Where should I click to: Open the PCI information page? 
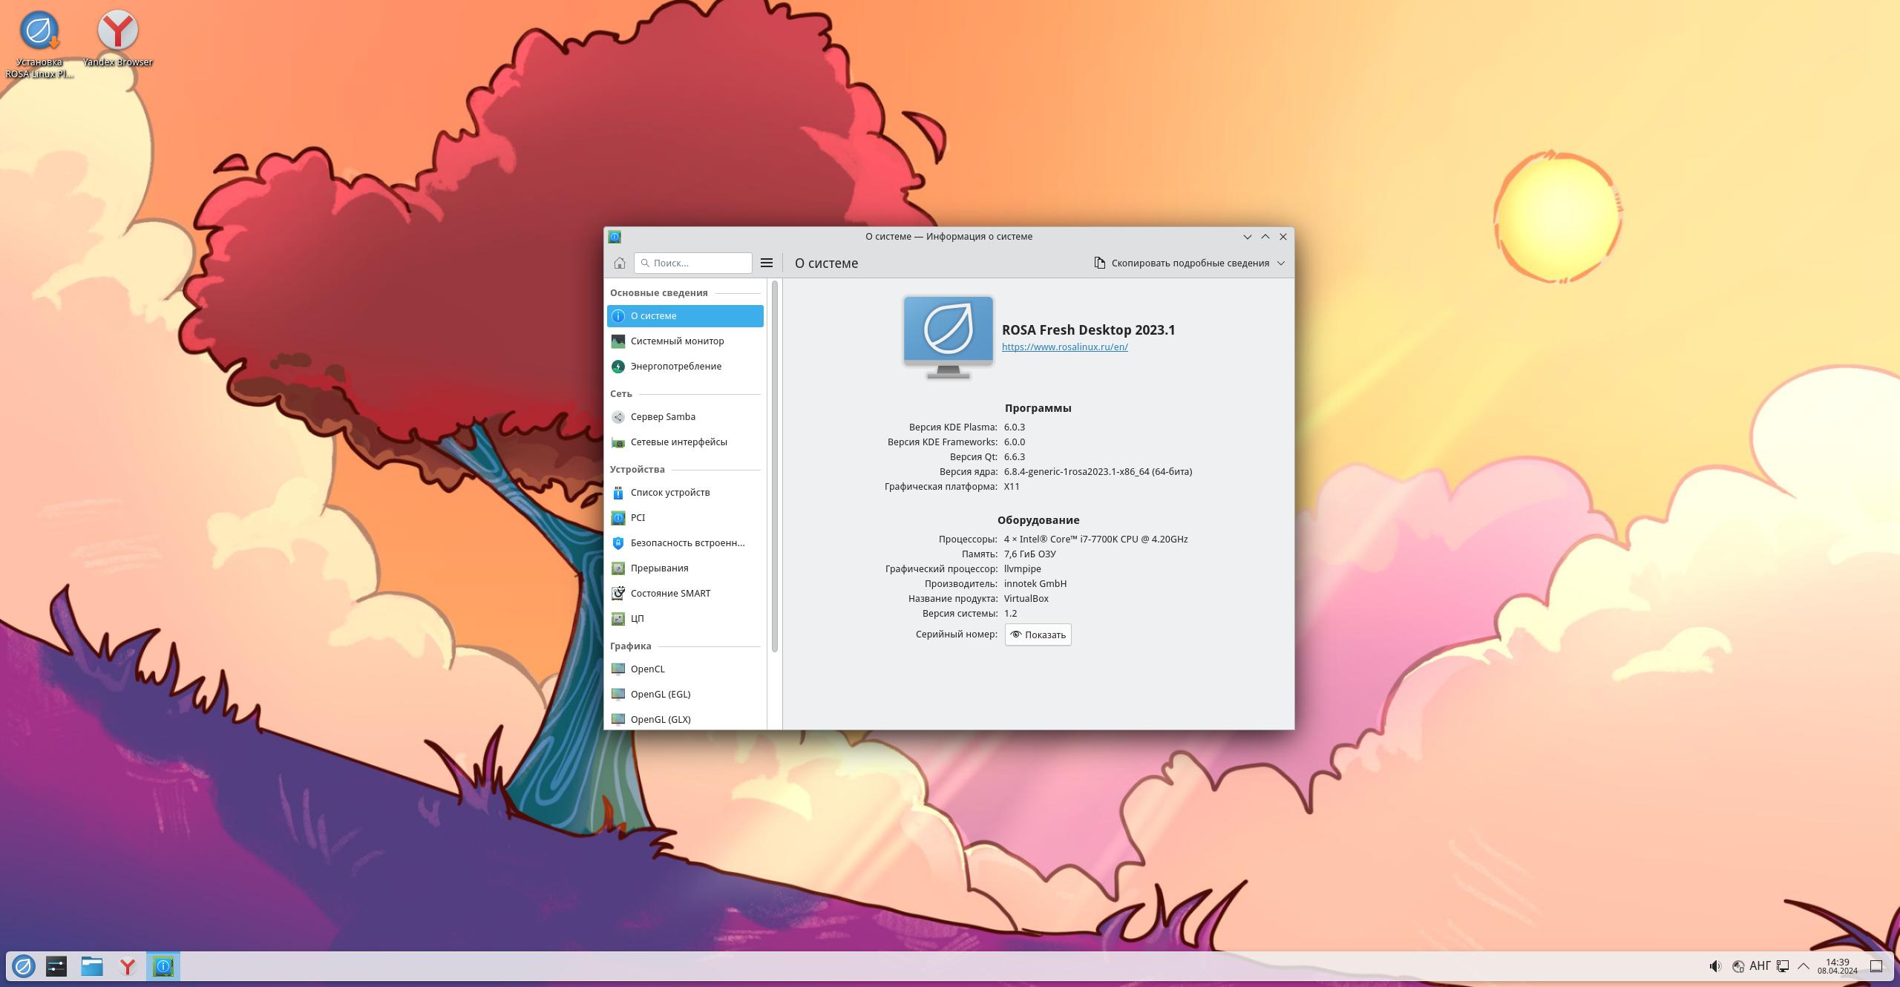[637, 517]
